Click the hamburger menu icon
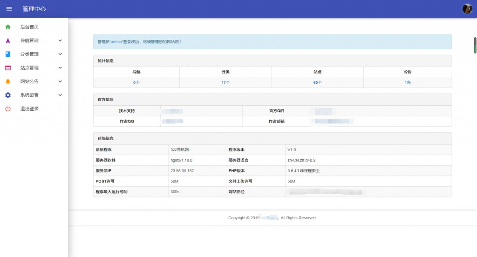Screen dimensions: 477x257 (x=9, y=9)
